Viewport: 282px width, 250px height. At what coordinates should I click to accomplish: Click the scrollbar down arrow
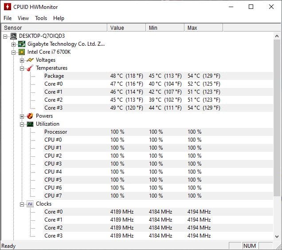[277, 237]
